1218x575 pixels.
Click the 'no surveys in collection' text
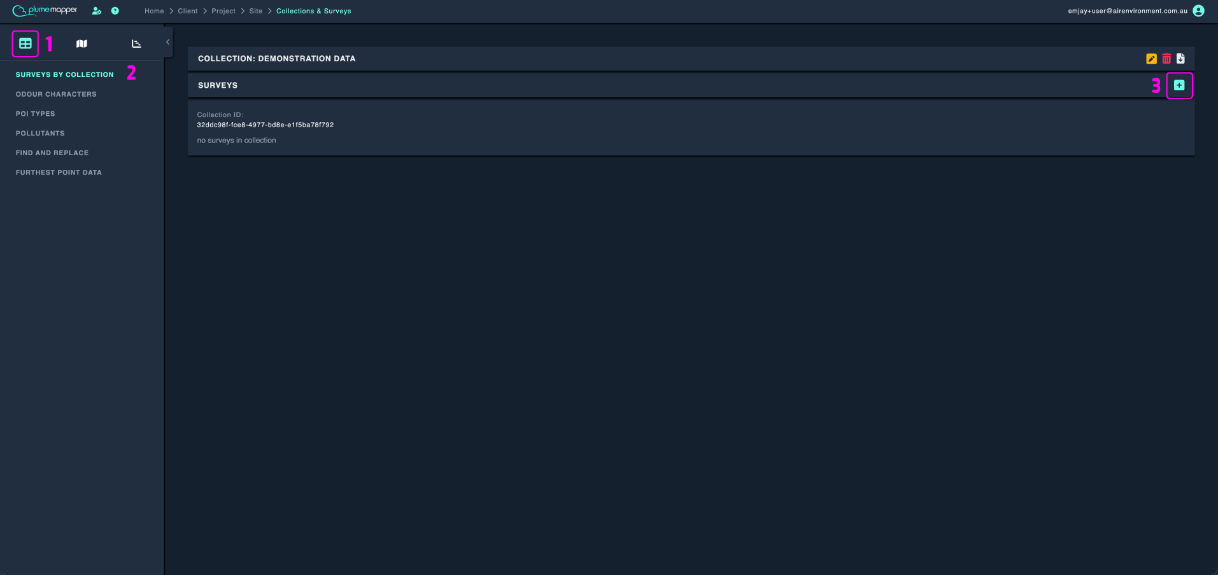(x=236, y=141)
